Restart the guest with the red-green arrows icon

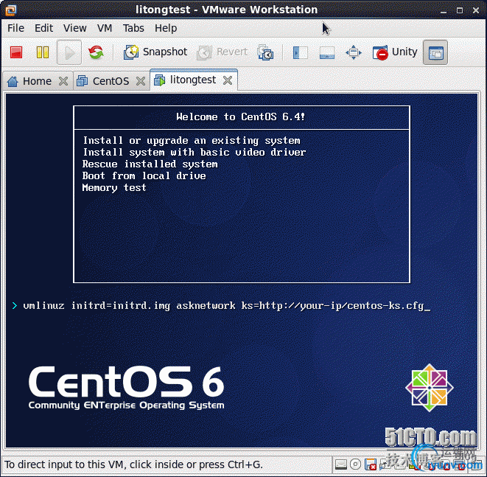coord(96,52)
